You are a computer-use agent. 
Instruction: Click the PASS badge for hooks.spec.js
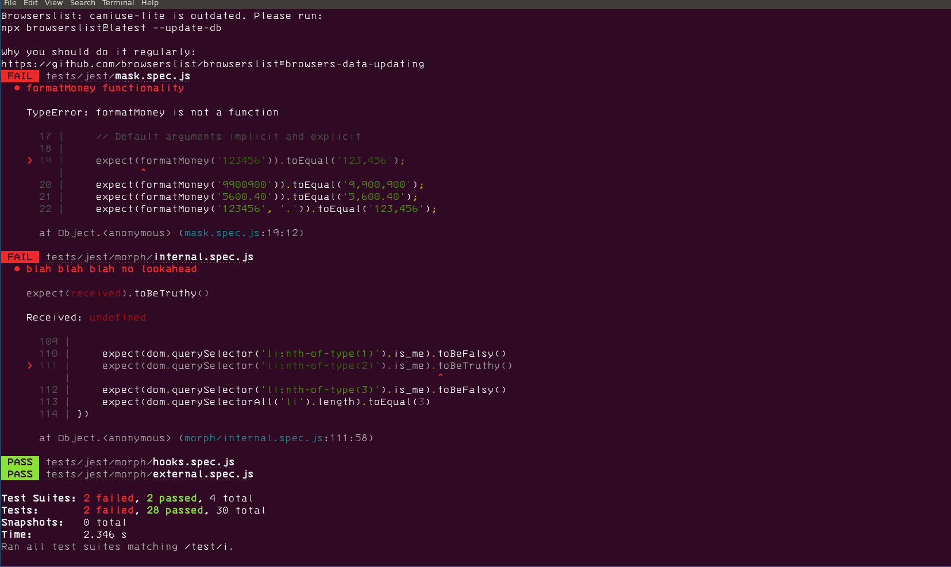coord(20,461)
